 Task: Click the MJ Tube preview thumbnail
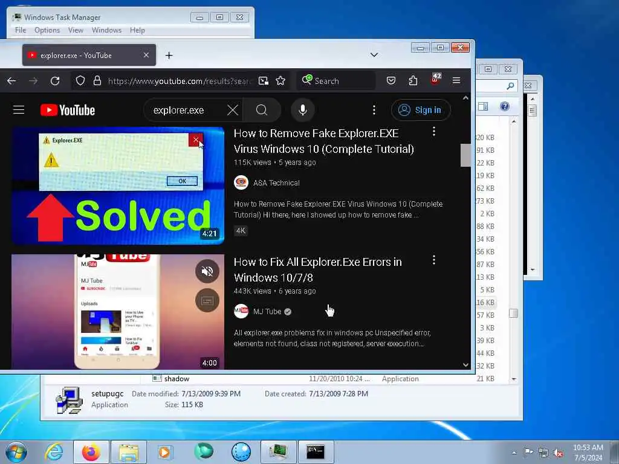(x=118, y=312)
